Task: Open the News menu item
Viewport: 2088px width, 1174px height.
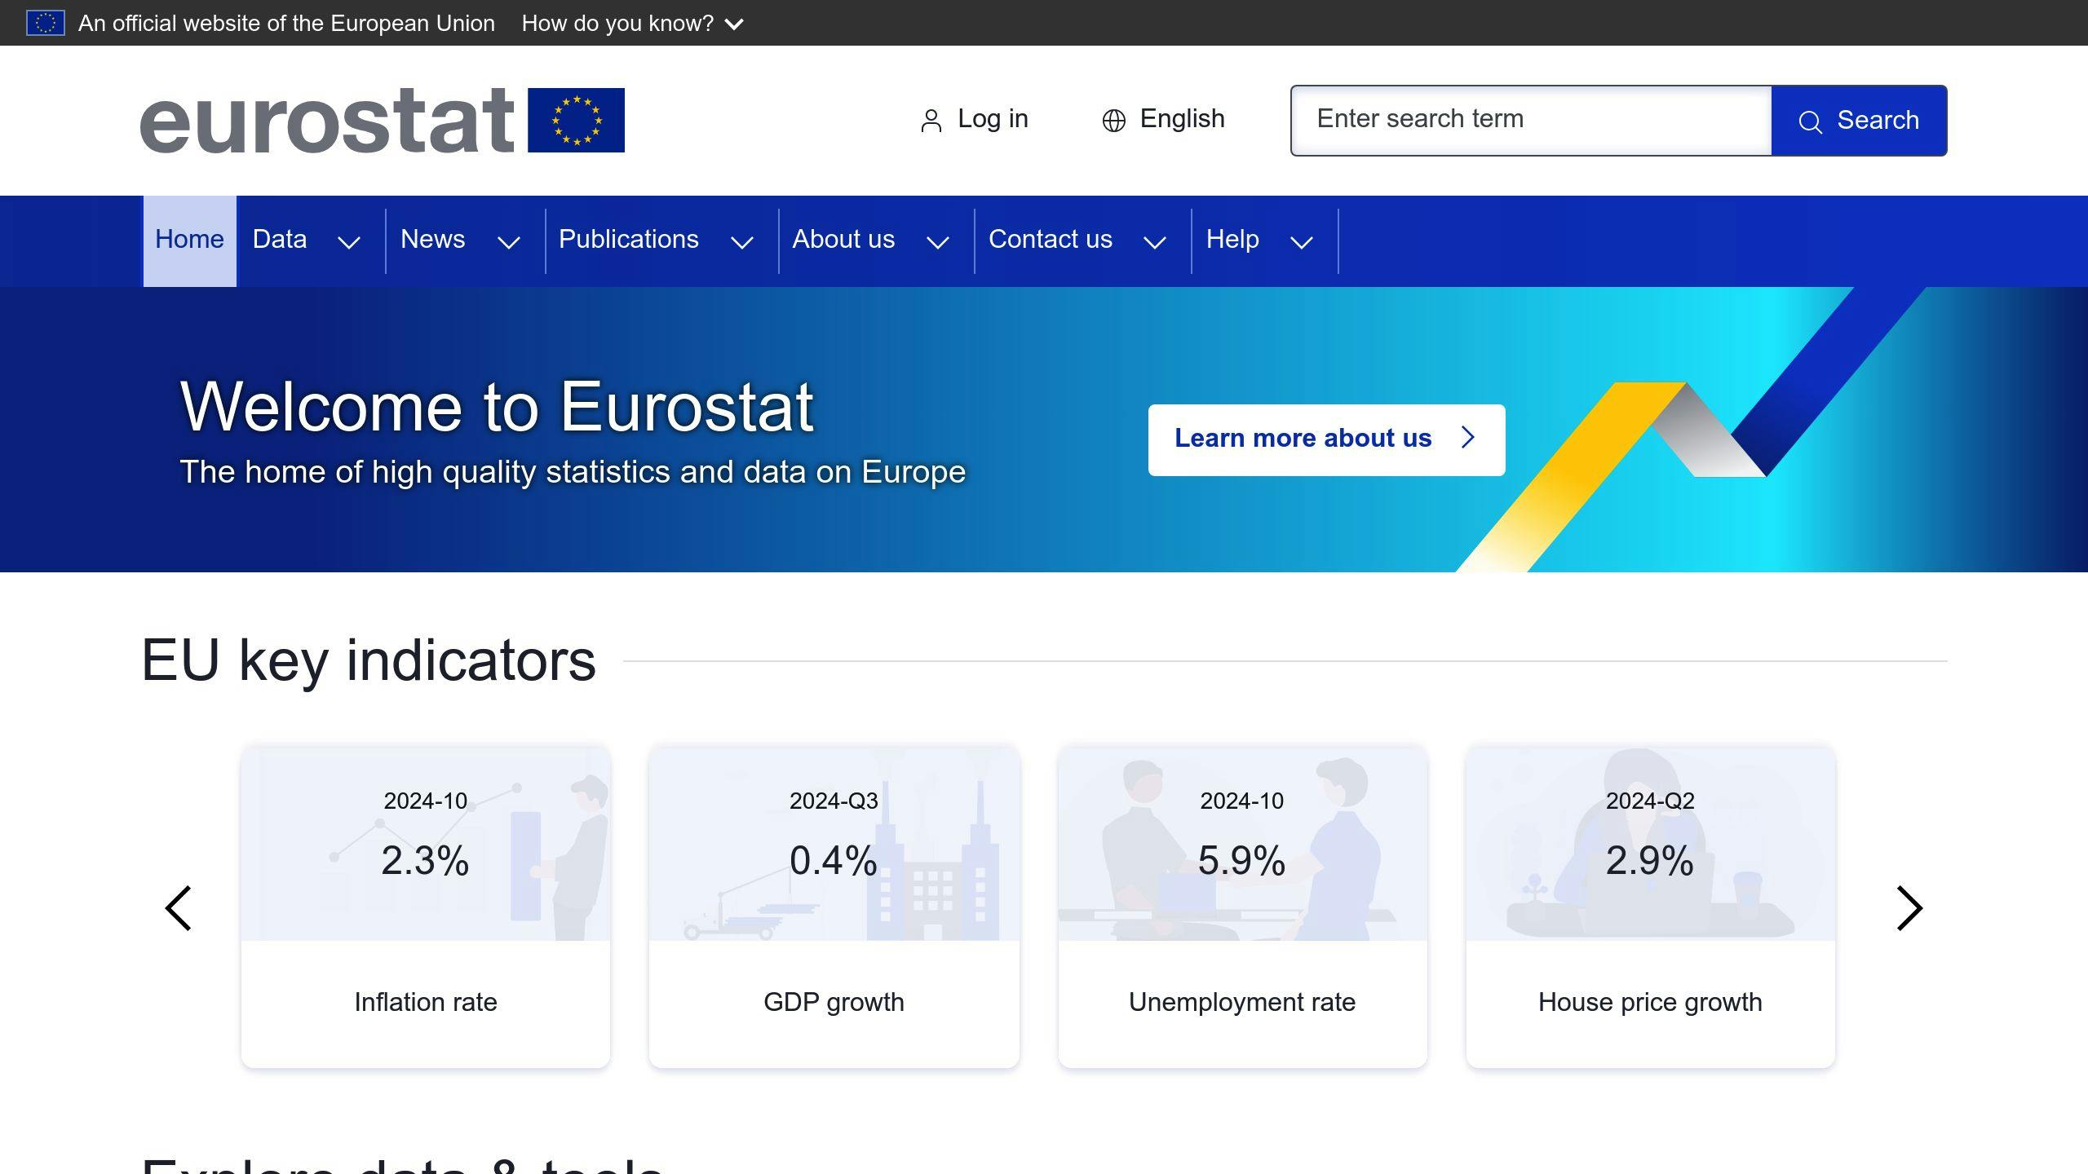Action: point(433,240)
